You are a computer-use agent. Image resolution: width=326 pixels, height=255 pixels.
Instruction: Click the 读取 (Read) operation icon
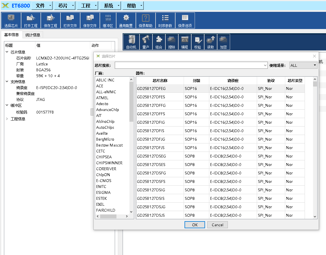coord(210,42)
